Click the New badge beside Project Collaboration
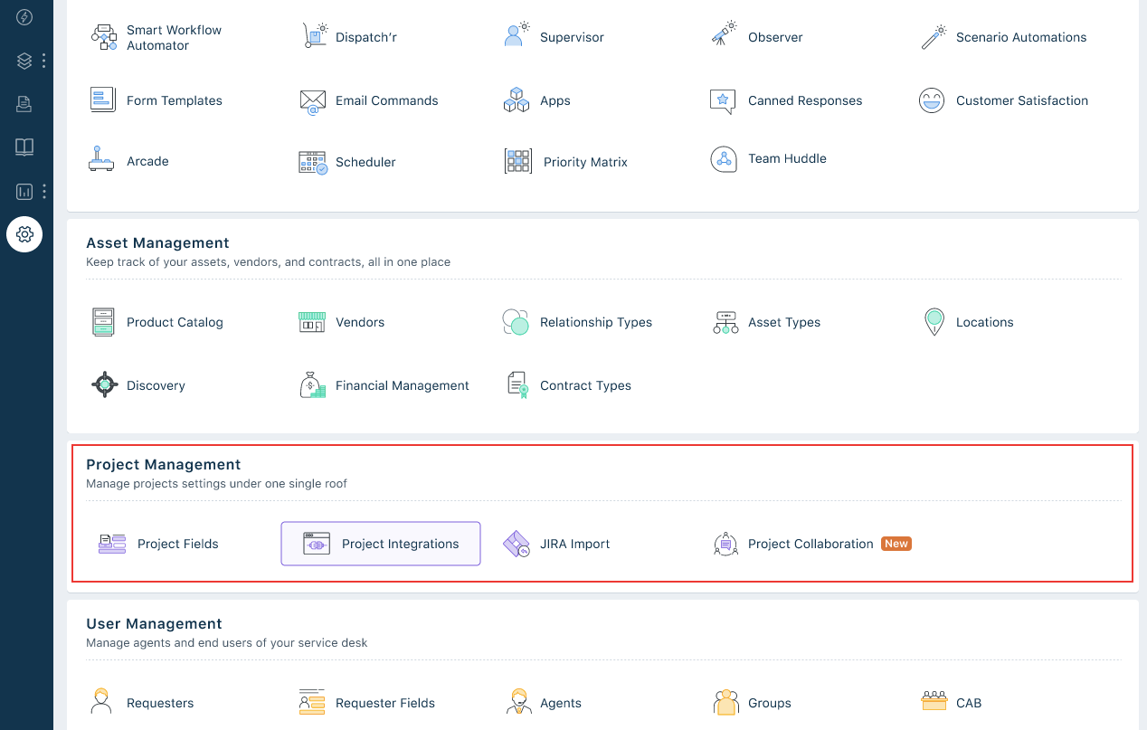Viewport: 1147px width, 730px height. coord(896,544)
